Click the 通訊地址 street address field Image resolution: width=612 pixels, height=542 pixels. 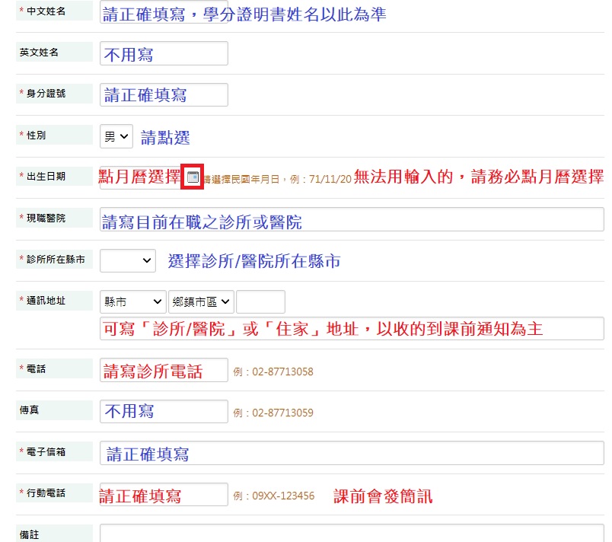point(352,329)
